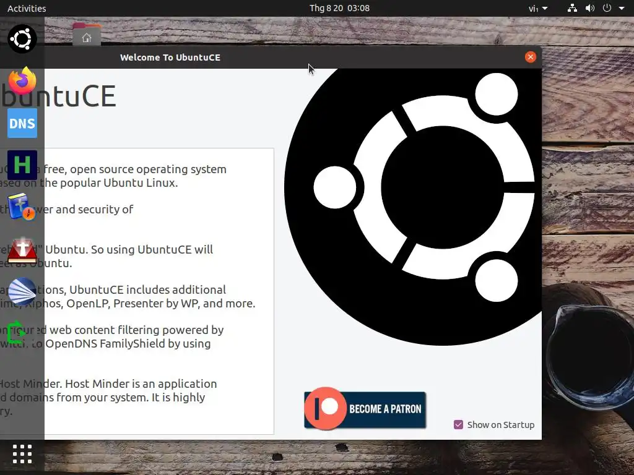Launch Host Minder green H icon
634x475 pixels.
(x=22, y=165)
